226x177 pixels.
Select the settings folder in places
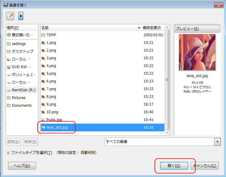point(22,44)
